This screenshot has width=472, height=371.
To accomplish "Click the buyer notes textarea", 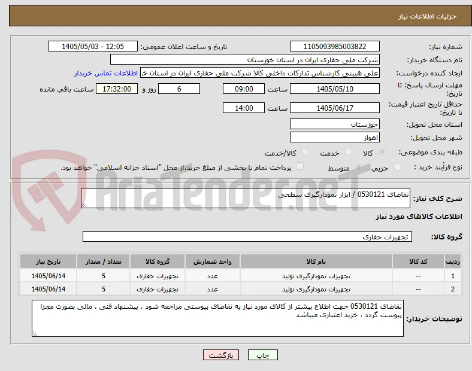I will click(217, 318).
